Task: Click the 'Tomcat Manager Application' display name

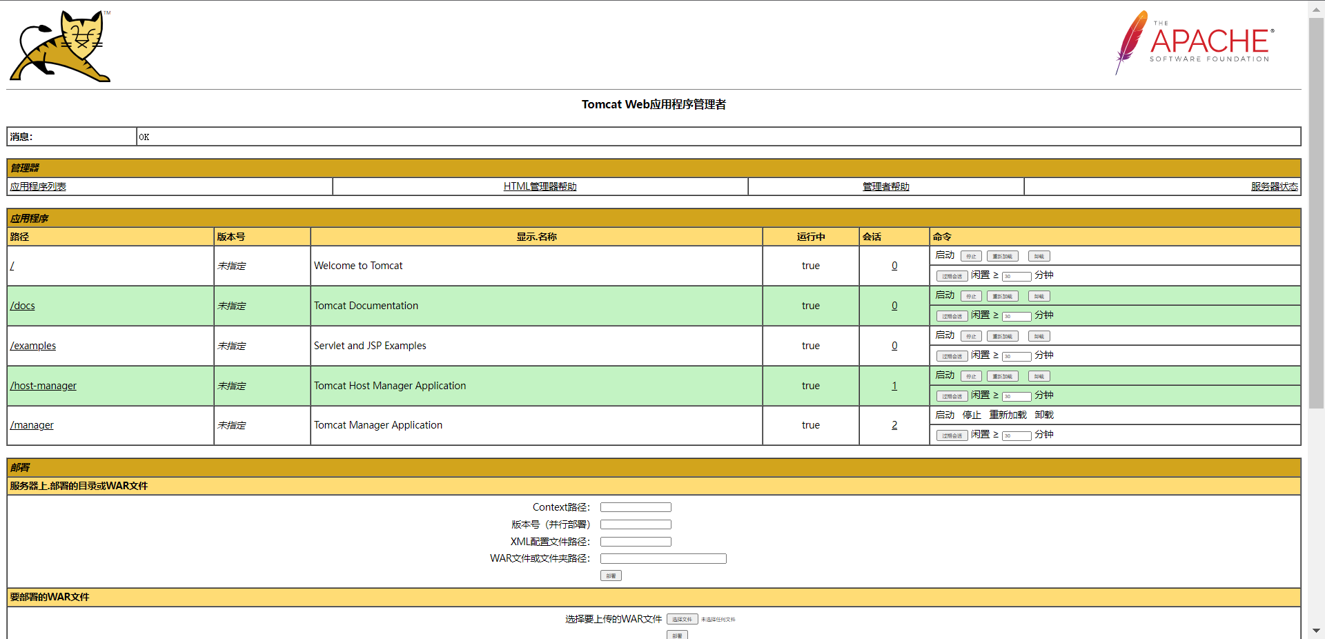Action: [378, 425]
